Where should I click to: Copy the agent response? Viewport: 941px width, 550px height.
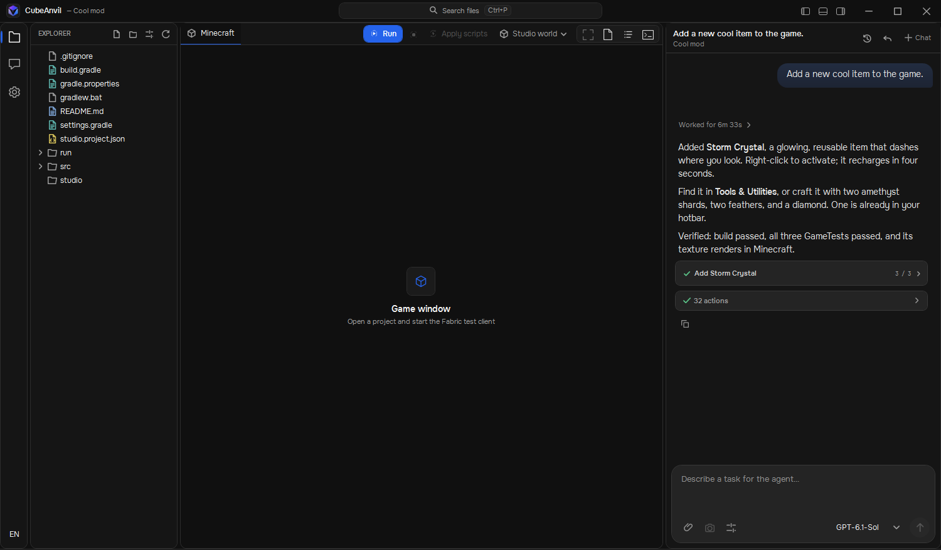685,324
